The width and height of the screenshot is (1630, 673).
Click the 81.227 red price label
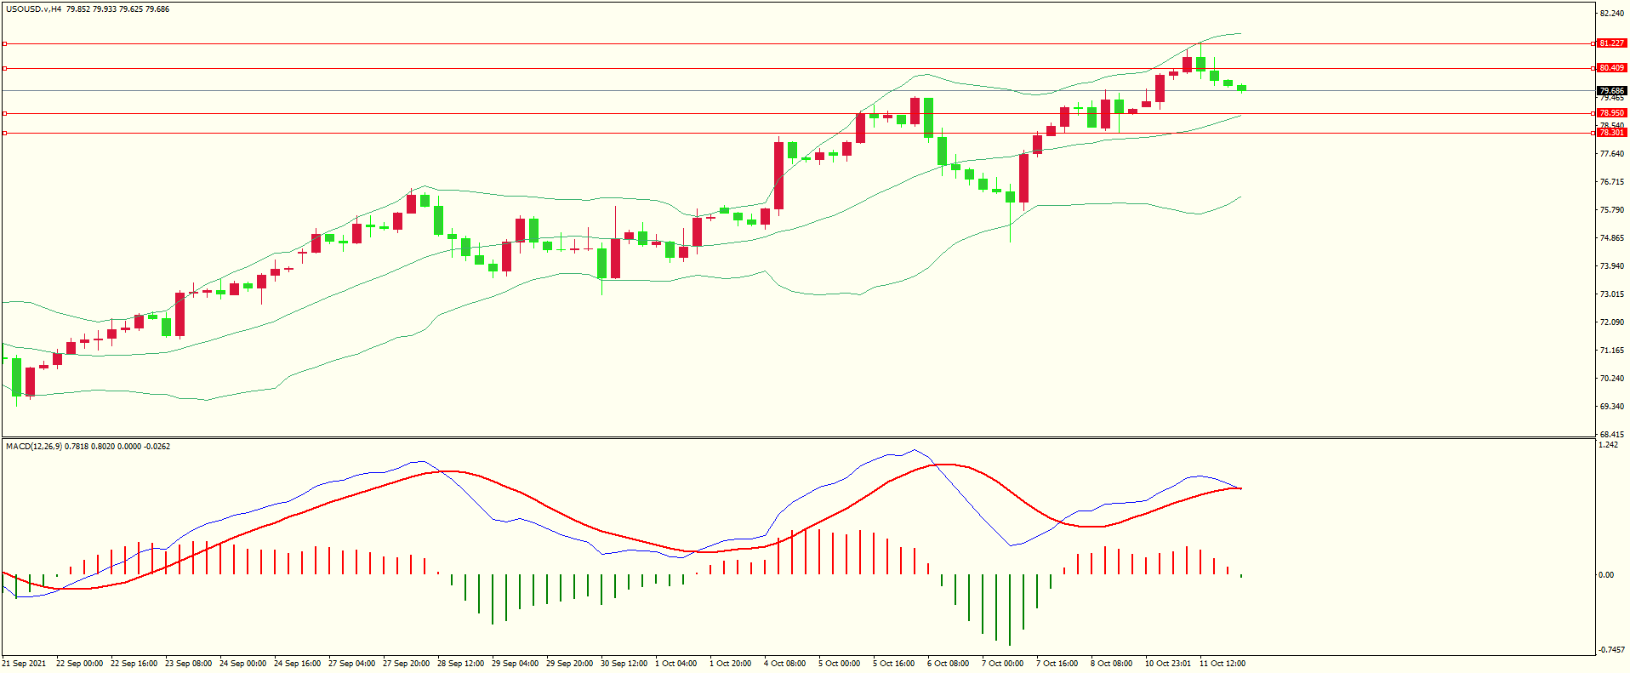[1611, 43]
